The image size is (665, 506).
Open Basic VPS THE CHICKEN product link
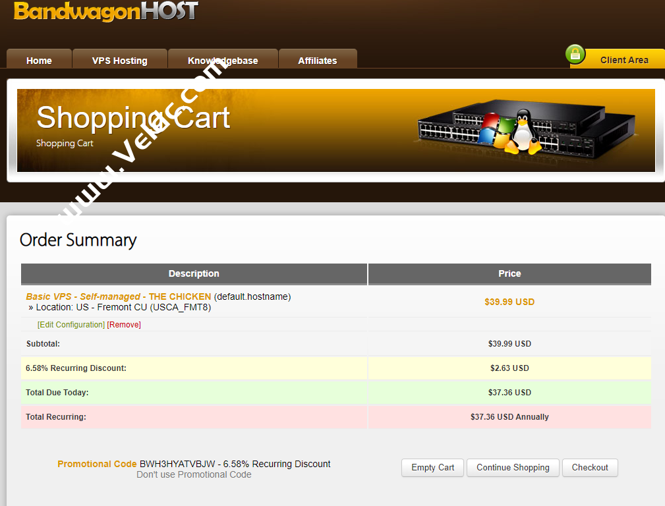coord(119,296)
